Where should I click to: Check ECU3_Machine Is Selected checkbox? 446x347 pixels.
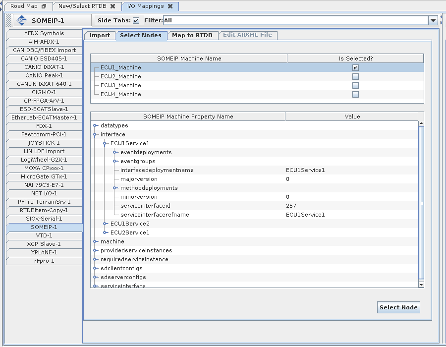pyautogui.click(x=355, y=85)
